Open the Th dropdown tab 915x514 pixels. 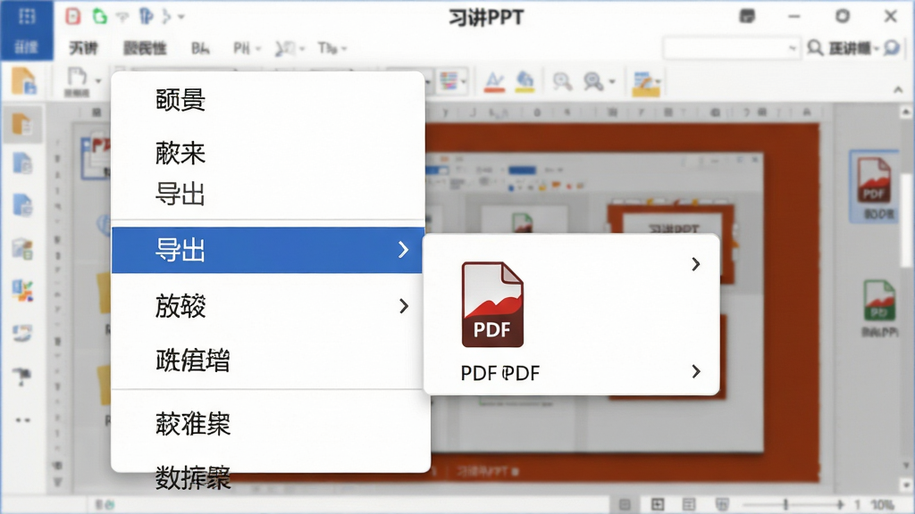click(332, 48)
